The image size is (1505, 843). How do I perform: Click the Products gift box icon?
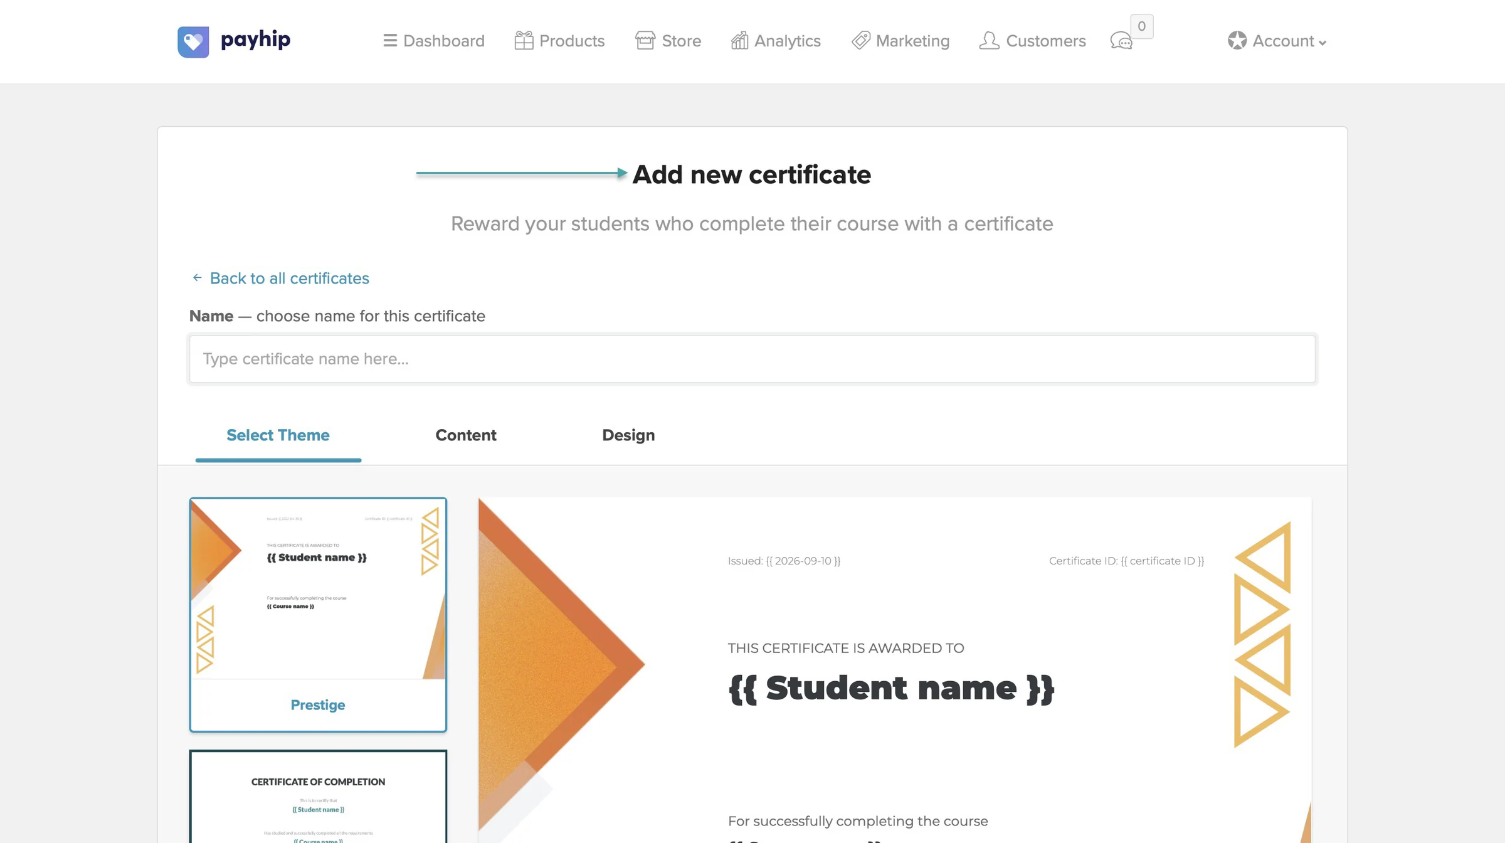pos(524,41)
